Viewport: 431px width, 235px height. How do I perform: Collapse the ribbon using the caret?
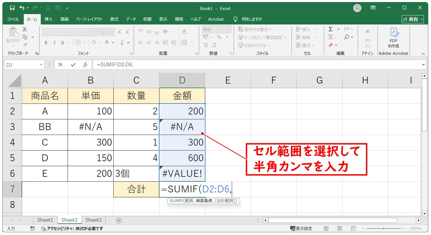click(423, 54)
